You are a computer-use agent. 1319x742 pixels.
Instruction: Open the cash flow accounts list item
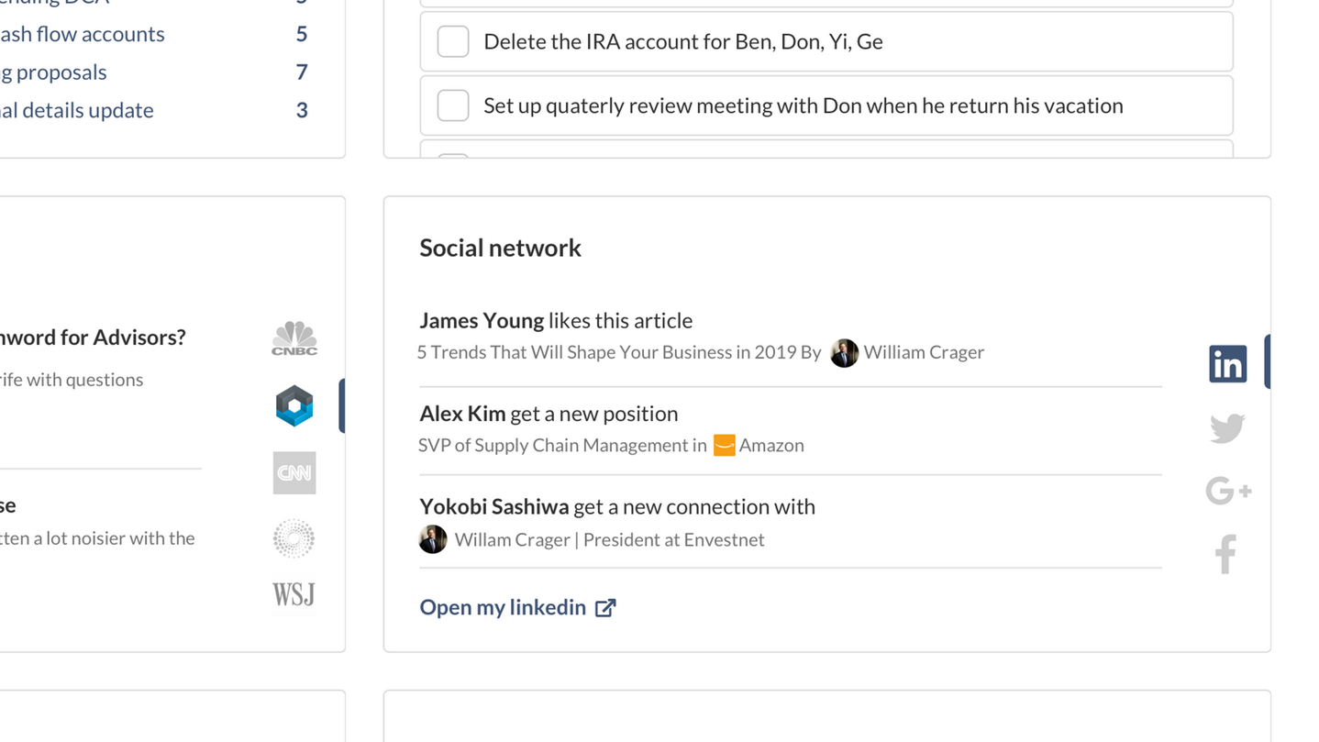(x=83, y=34)
